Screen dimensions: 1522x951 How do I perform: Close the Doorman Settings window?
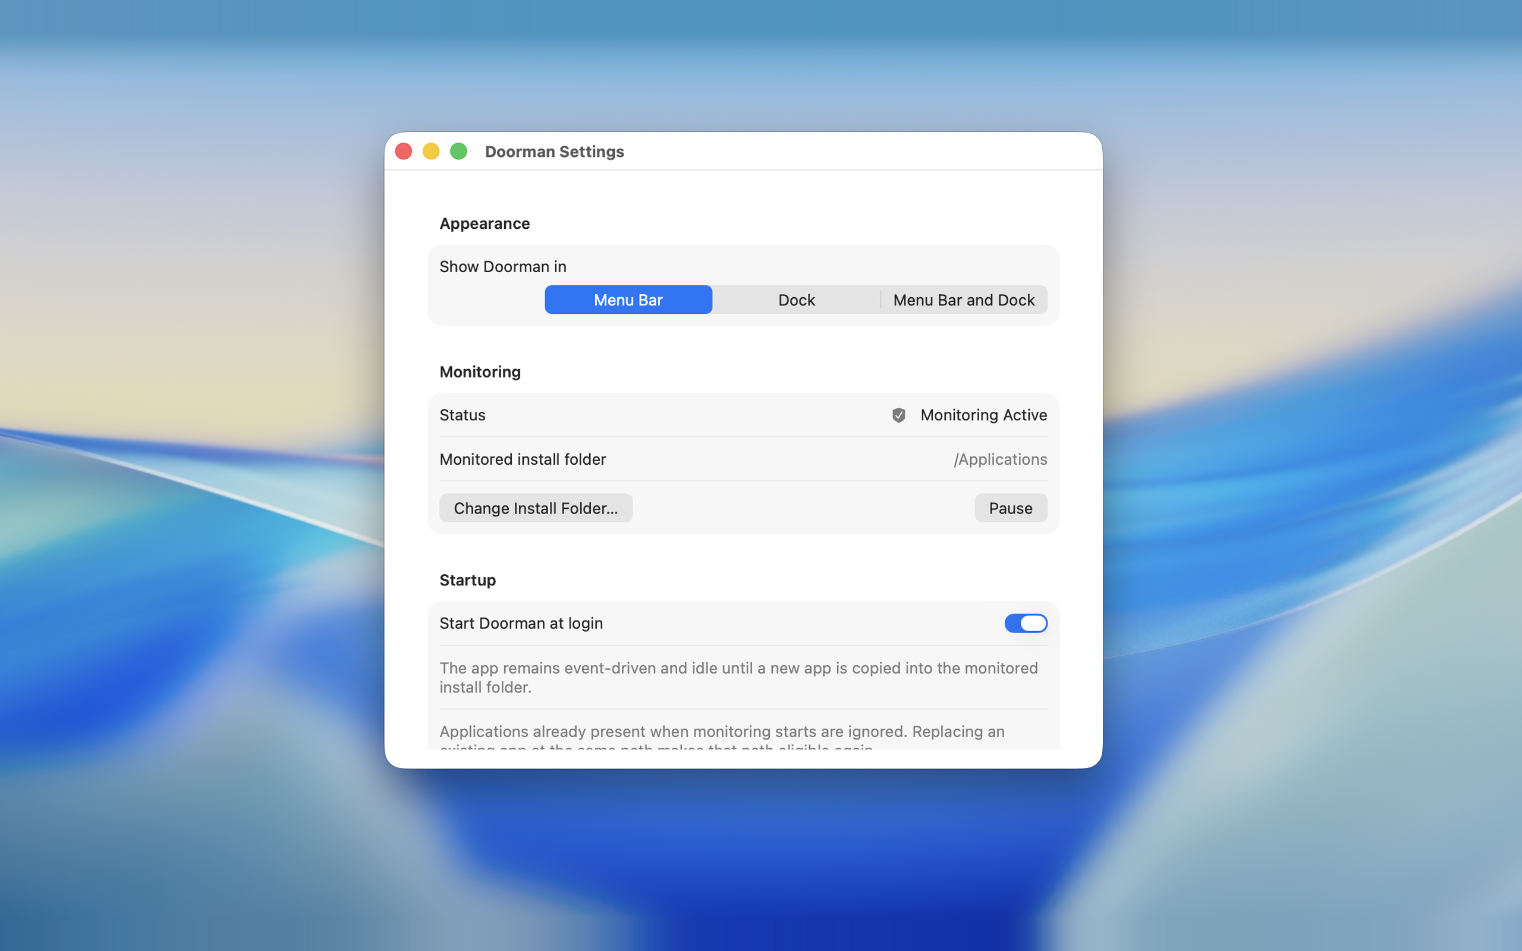[404, 152]
